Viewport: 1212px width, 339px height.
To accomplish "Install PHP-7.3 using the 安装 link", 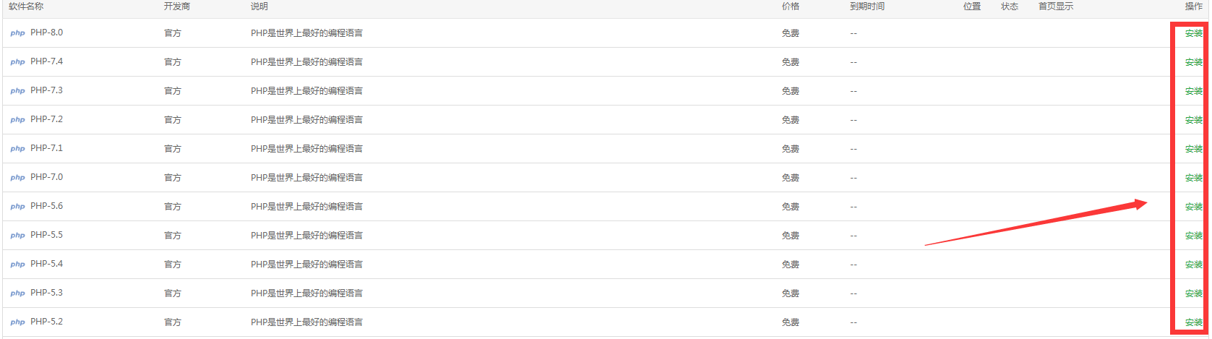I will click(x=1193, y=91).
